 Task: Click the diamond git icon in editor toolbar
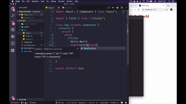117,8
